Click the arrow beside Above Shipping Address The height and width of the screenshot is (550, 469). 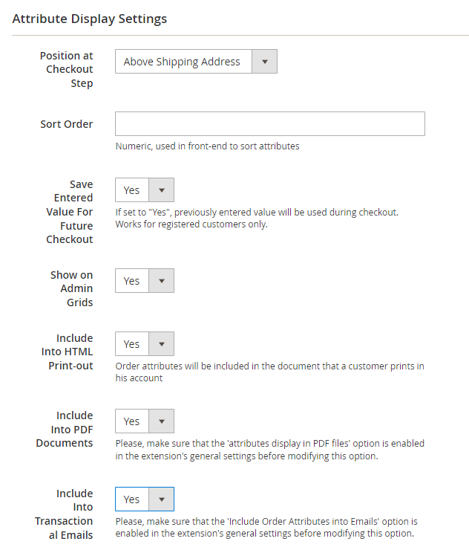coord(264,62)
